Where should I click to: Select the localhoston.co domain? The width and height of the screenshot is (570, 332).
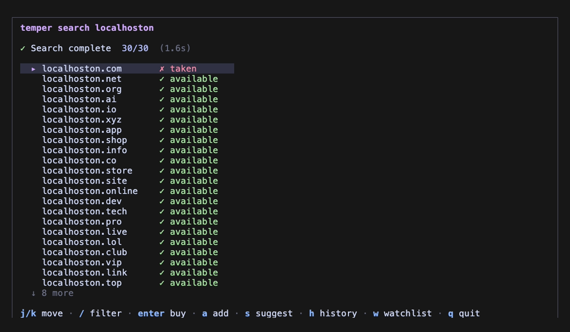[x=79, y=160]
